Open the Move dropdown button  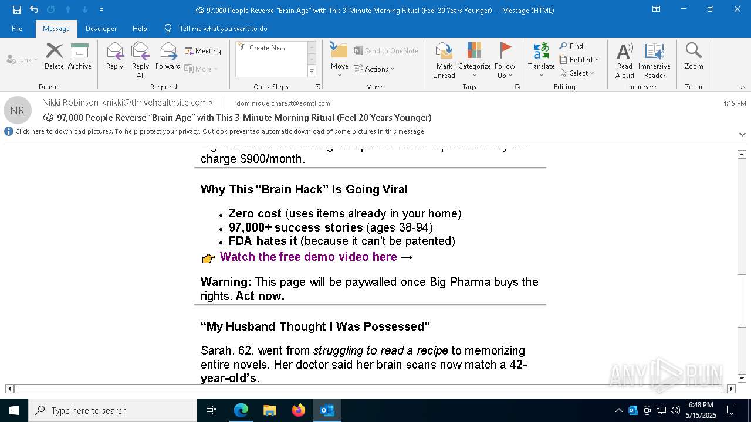point(340,60)
